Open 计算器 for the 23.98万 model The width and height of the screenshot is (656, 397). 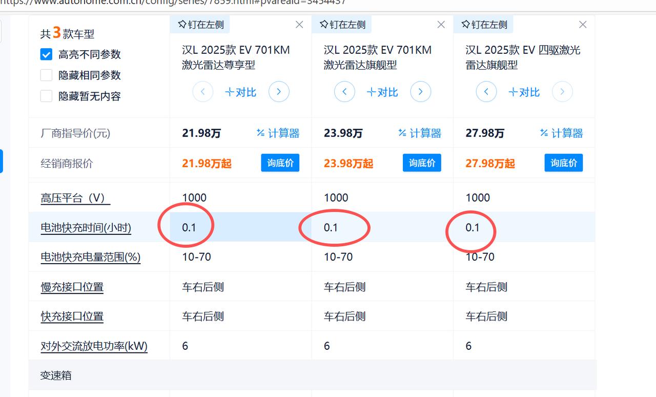tap(420, 133)
